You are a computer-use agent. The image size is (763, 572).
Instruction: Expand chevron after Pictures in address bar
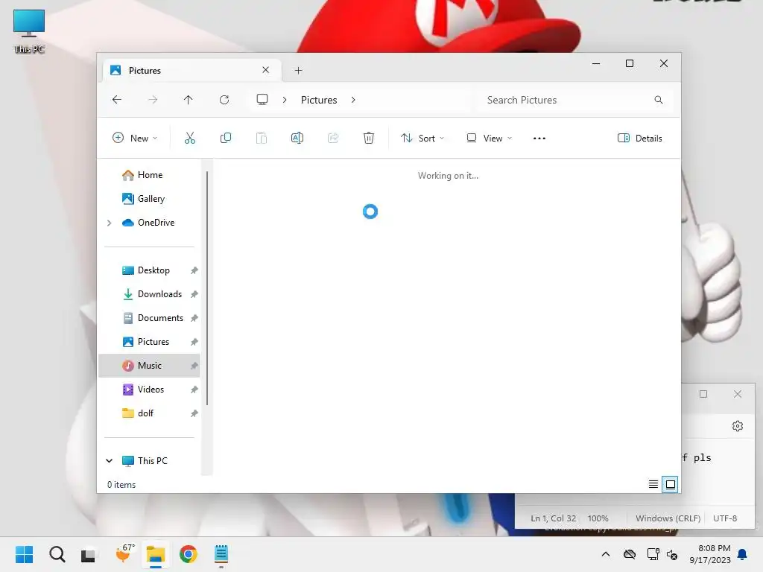[353, 100]
